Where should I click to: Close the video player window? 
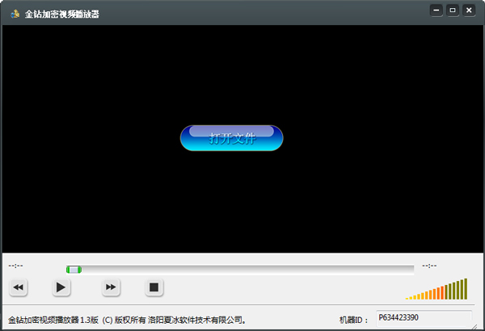(x=470, y=10)
